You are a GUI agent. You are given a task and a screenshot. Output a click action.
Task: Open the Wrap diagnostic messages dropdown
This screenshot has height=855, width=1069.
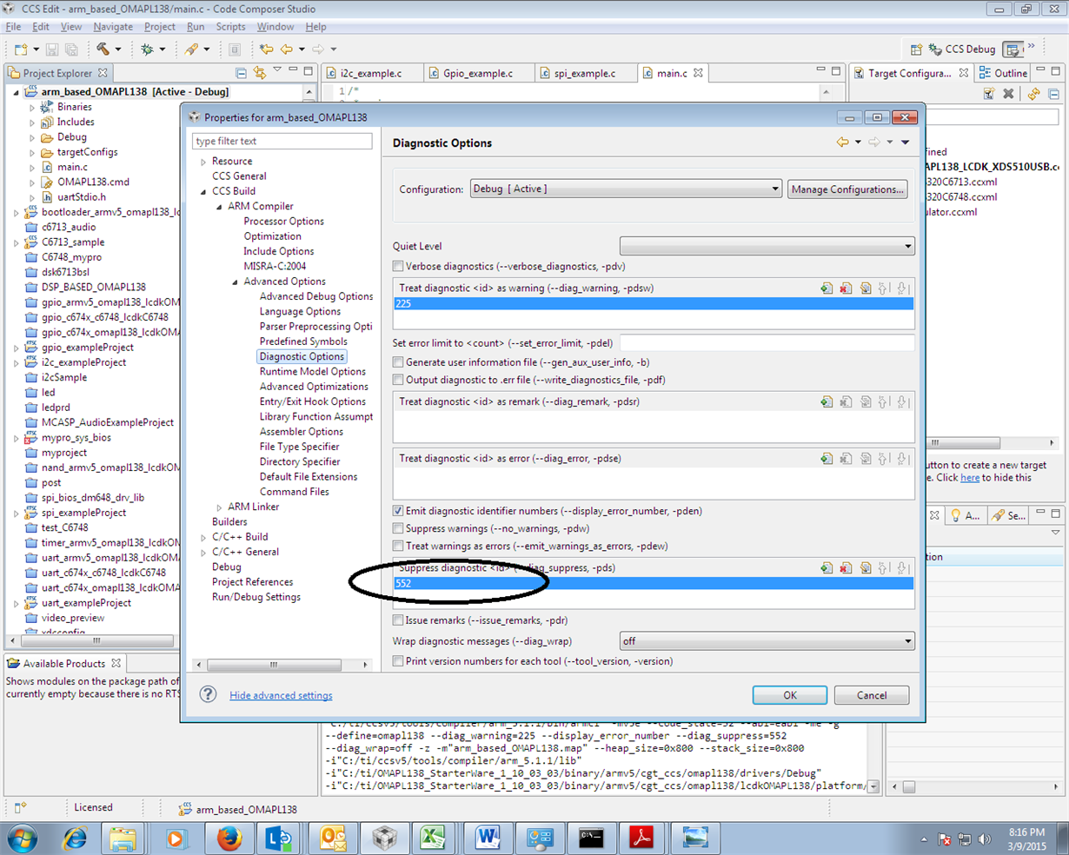(767, 641)
